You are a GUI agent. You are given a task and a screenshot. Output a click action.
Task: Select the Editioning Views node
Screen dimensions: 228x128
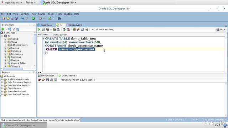pos(19,45)
